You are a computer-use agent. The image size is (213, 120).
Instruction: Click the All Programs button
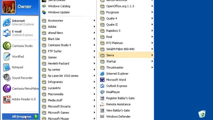[20, 117]
